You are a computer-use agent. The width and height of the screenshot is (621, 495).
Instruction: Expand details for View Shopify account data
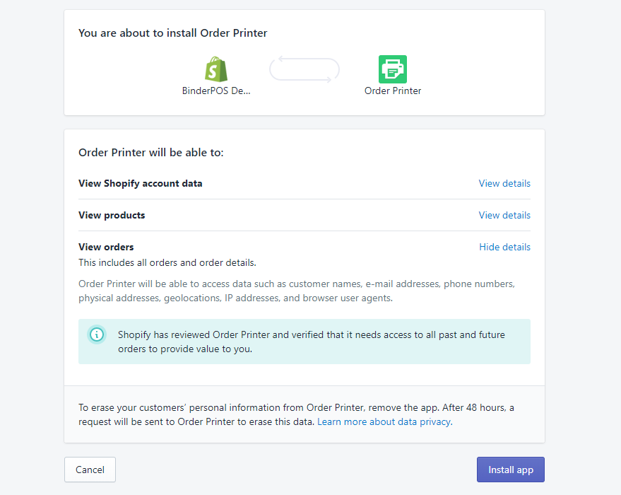pos(504,183)
